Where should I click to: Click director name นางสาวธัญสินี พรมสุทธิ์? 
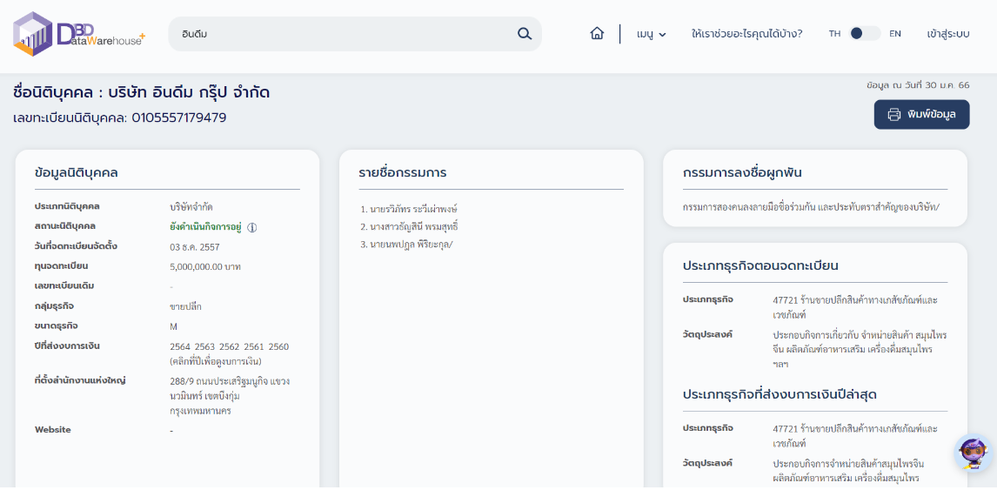click(414, 226)
